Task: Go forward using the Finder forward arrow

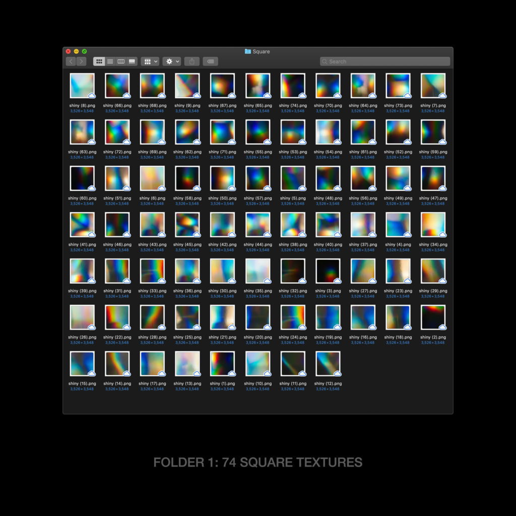Action: (x=81, y=61)
